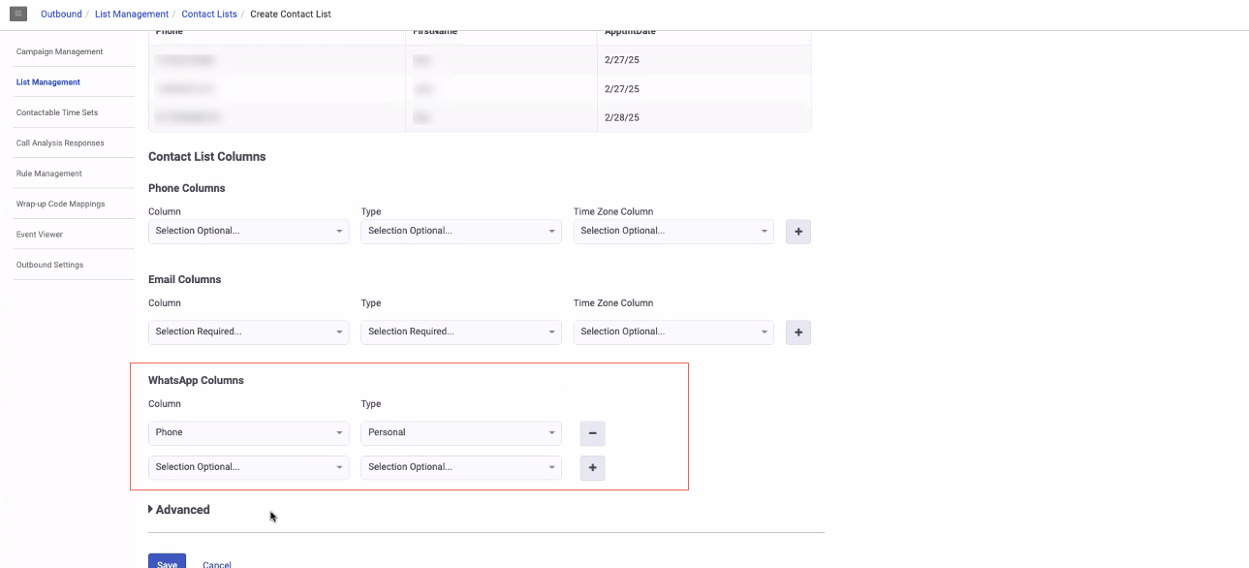Select Outbound Settings in sidebar
Screen dimensions: 1249x568
(49, 265)
